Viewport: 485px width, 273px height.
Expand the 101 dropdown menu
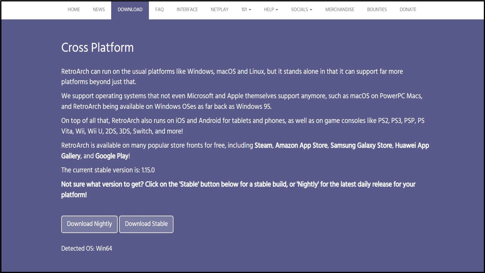tap(246, 10)
